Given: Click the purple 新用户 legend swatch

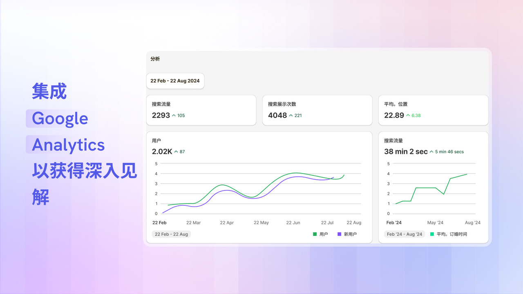Looking at the screenshot, I should [x=340, y=234].
